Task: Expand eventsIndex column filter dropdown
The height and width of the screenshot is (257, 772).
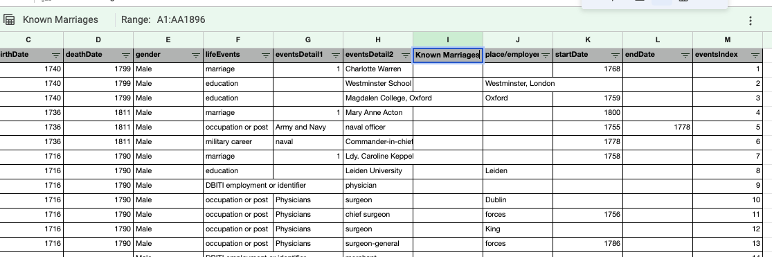Action: (x=755, y=55)
